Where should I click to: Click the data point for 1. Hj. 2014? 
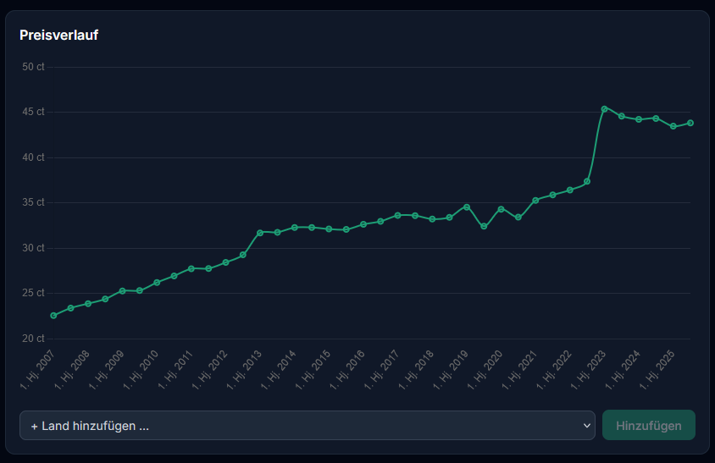295,228
